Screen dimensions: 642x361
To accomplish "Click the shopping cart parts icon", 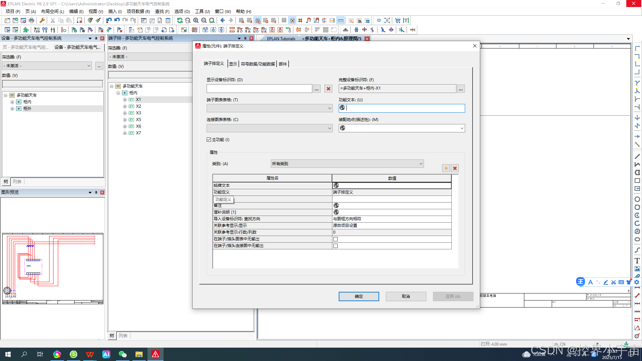I will (x=398, y=21).
